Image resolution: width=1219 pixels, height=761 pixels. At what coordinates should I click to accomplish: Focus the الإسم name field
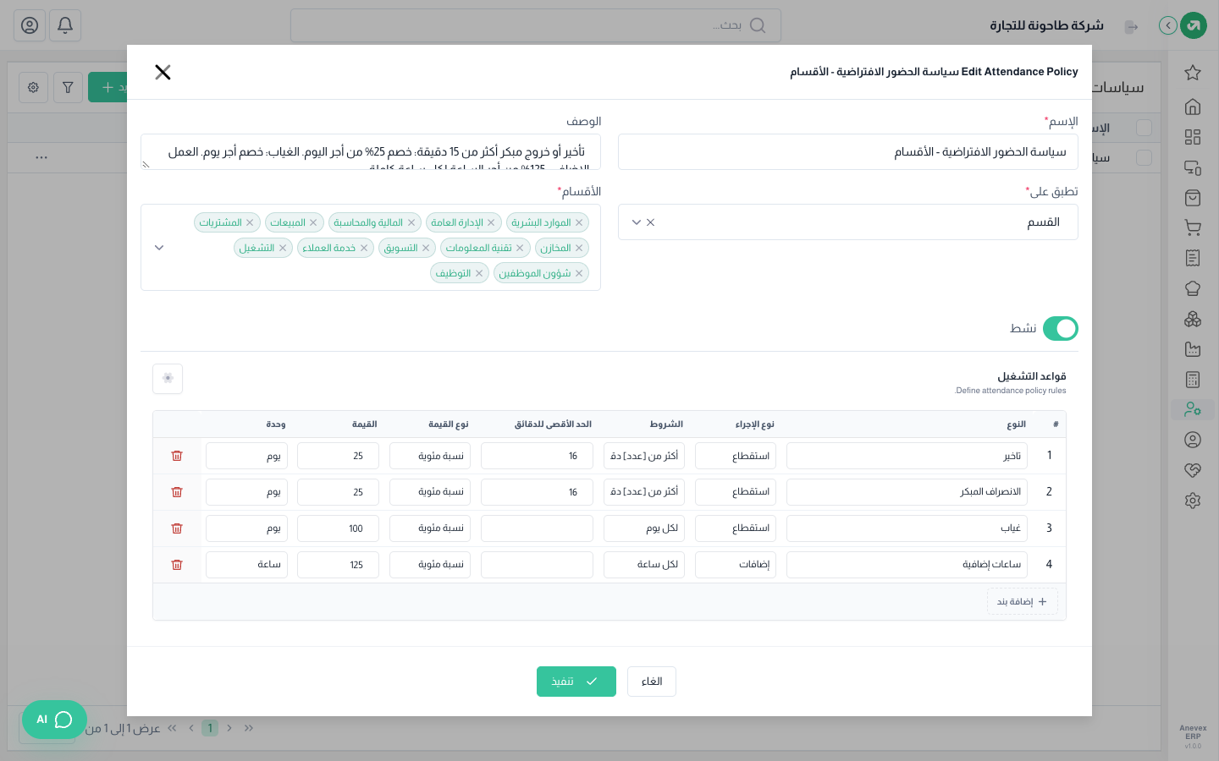848,152
